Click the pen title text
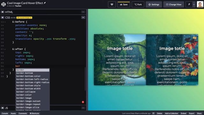Viewport: 204px width, 115px height. point(25,3)
